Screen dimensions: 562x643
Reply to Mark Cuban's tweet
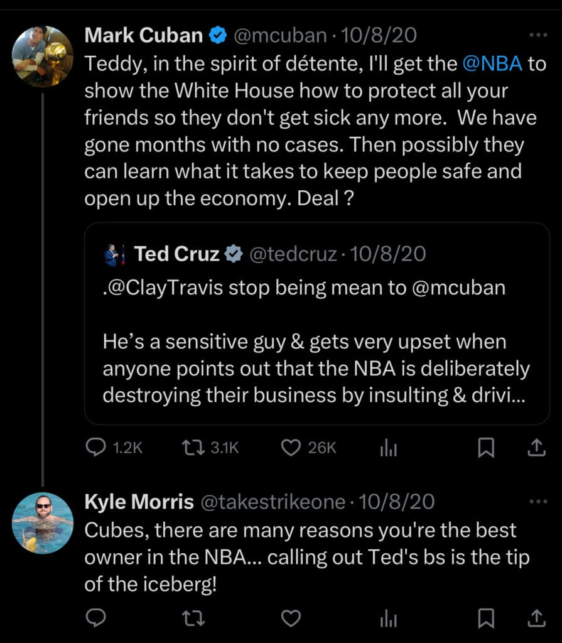(x=95, y=447)
